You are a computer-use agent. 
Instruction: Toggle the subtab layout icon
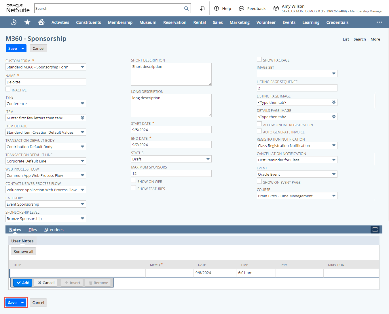375,229
